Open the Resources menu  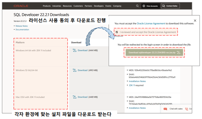[67, 6]
